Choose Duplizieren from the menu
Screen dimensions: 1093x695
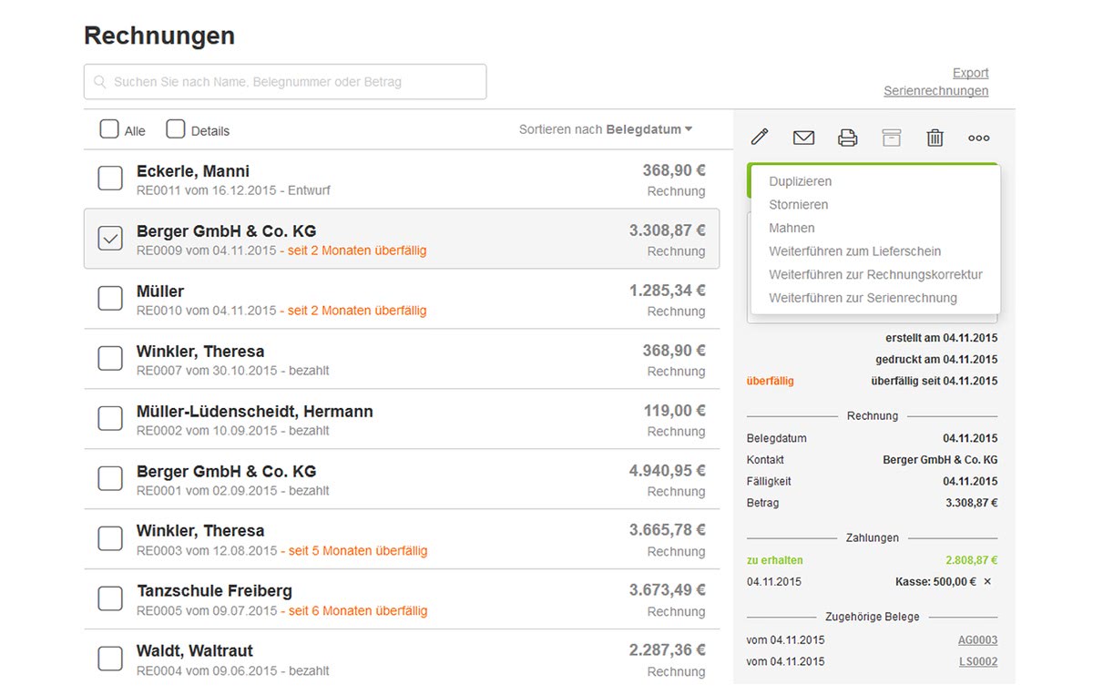[800, 181]
